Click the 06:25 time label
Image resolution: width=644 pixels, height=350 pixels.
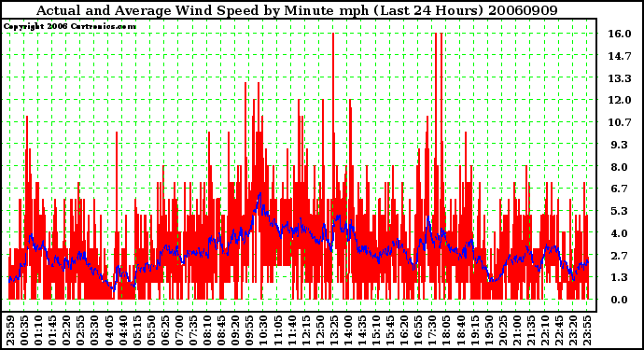(164, 330)
